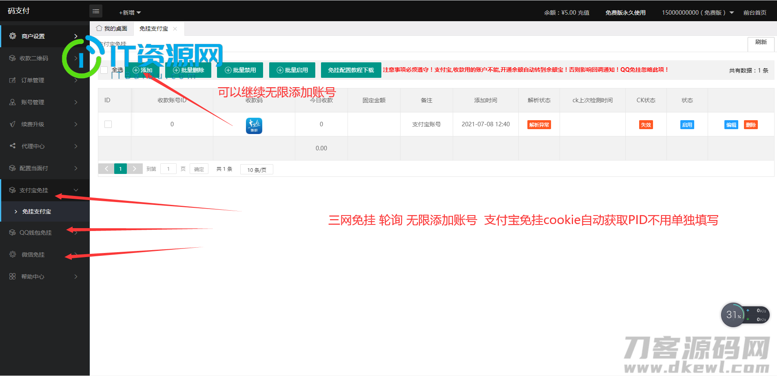The width and height of the screenshot is (777, 376).
Task: Click the 批量删除 button
Action: [x=188, y=70]
